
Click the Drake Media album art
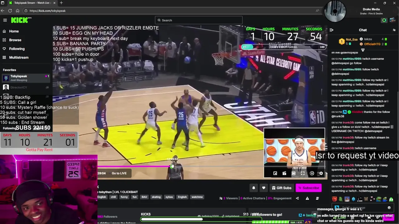point(335,12)
